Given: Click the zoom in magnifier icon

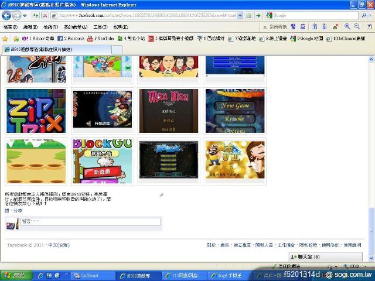Looking at the screenshot, I should tap(347, 27).
